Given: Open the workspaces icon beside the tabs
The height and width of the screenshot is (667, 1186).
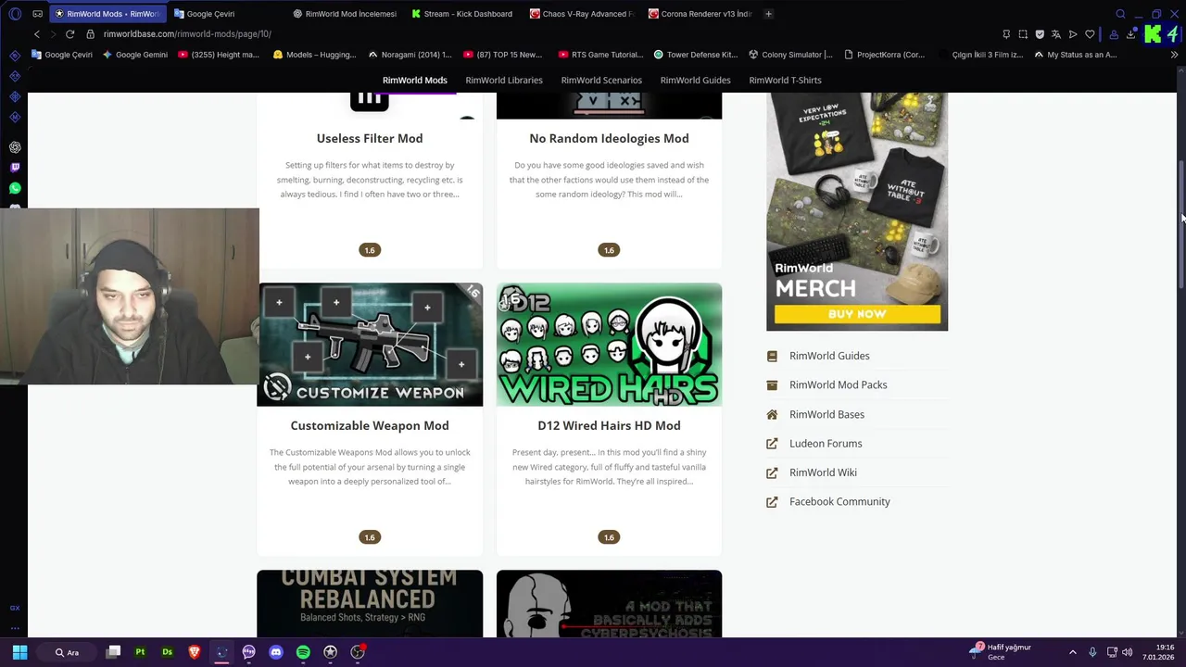Looking at the screenshot, I should point(37,14).
